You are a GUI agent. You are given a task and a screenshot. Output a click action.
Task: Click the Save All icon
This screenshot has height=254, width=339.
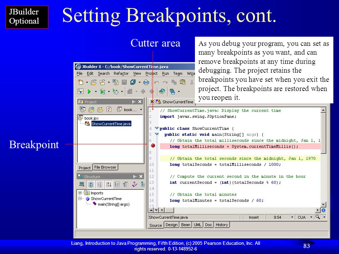pyautogui.click(x=133, y=82)
